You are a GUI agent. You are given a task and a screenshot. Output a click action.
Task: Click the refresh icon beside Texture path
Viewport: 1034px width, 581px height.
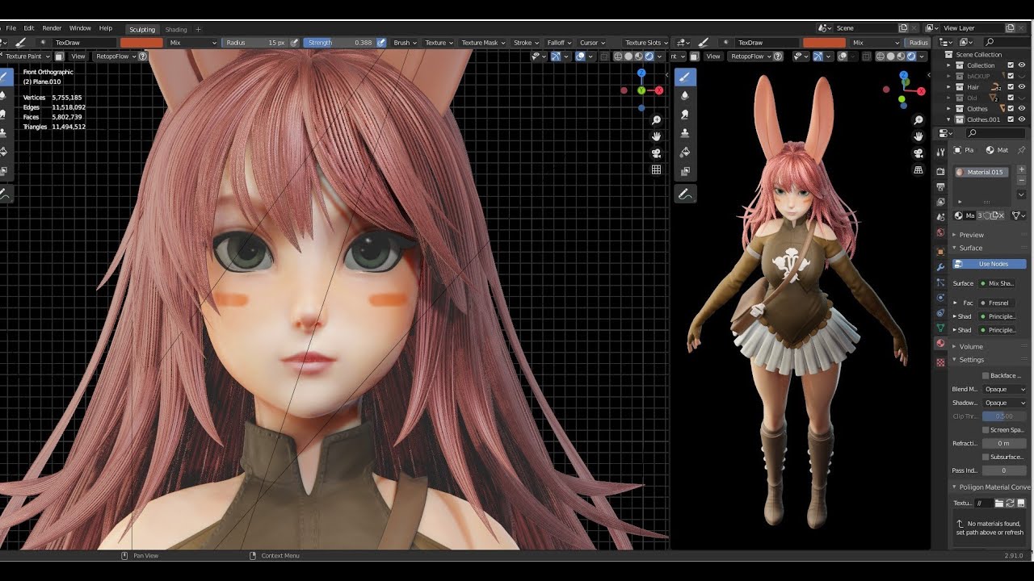[1010, 503]
